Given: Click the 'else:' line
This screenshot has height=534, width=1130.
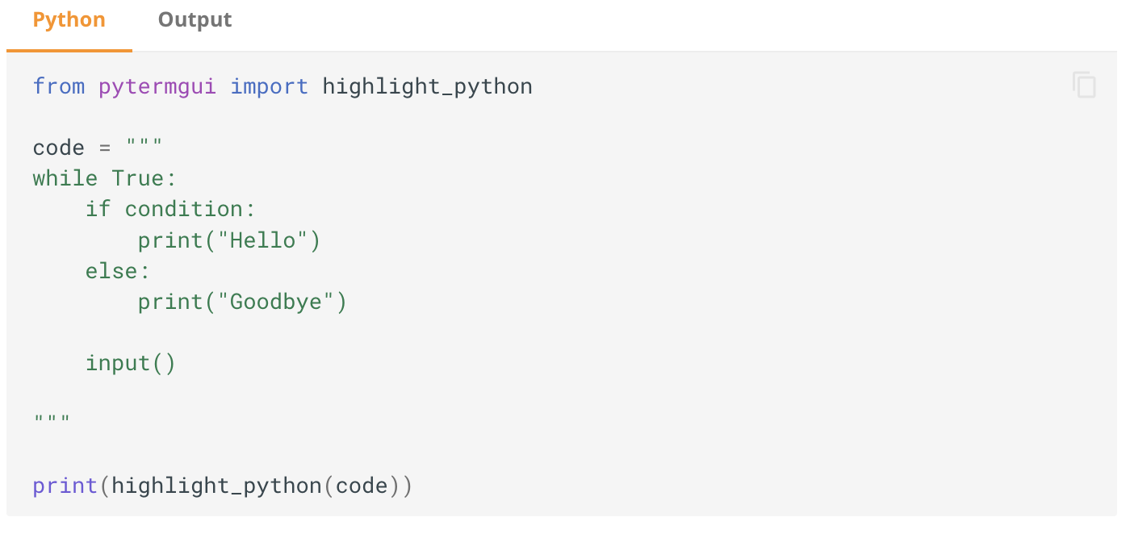Looking at the screenshot, I should coord(118,271).
